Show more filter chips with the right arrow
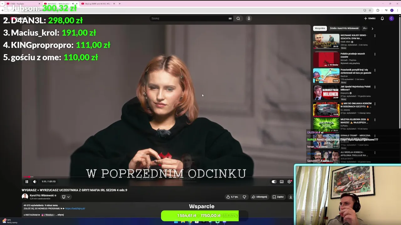The image size is (401, 225). 372,28
